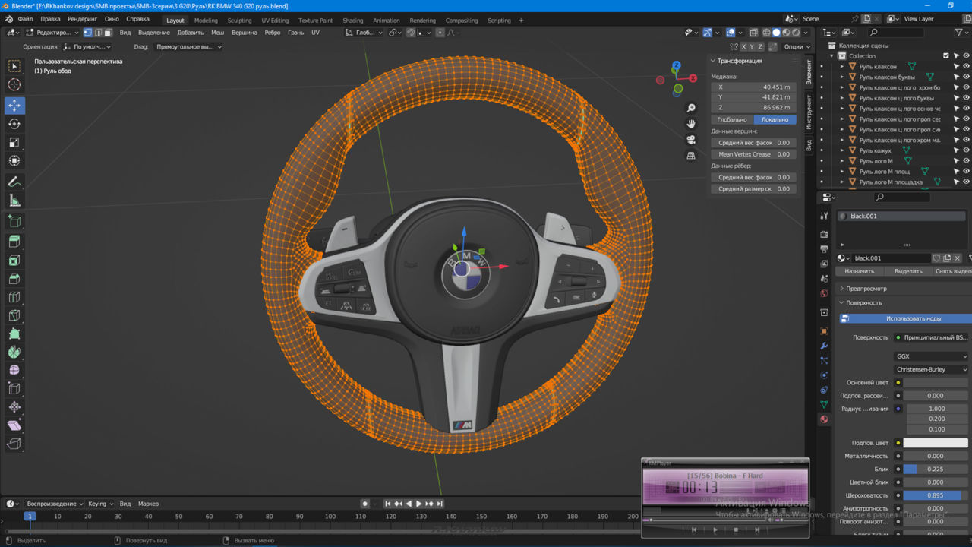The image size is (972, 547).
Task: Open the Меш menu
Action: [217, 33]
